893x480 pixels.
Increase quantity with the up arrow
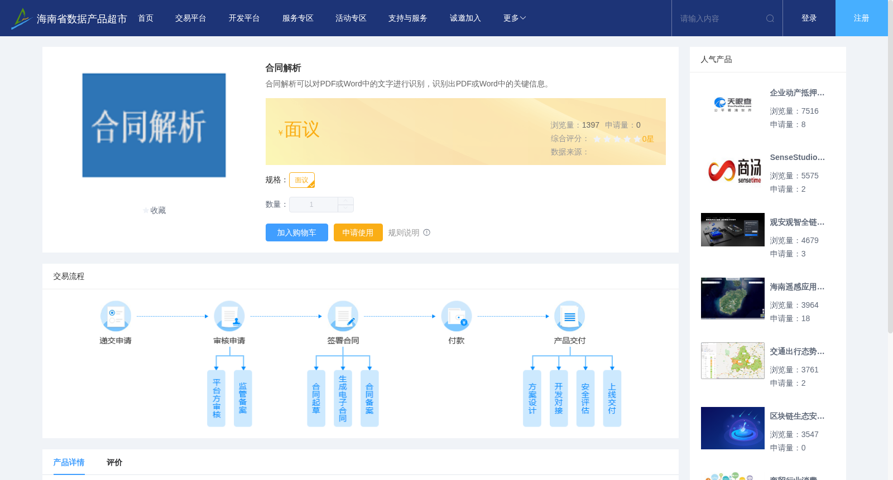pos(345,201)
